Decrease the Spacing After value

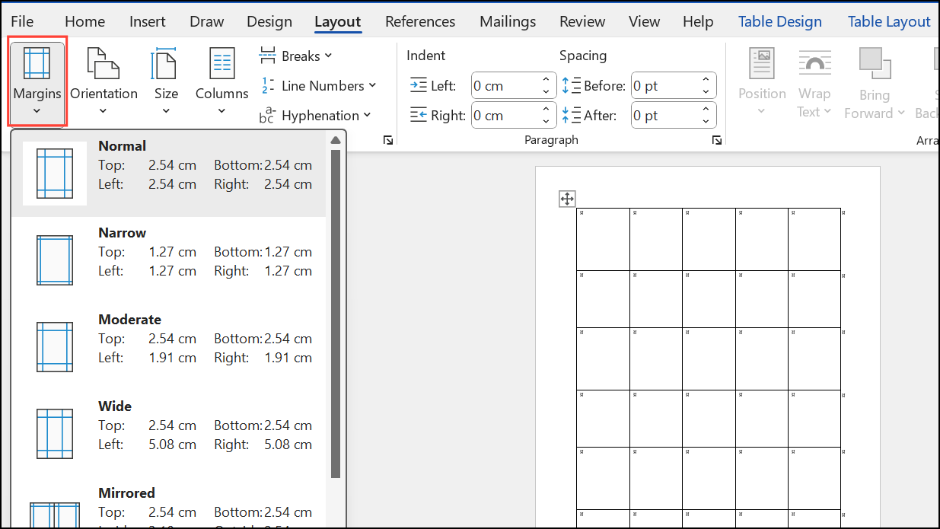(706, 122)
